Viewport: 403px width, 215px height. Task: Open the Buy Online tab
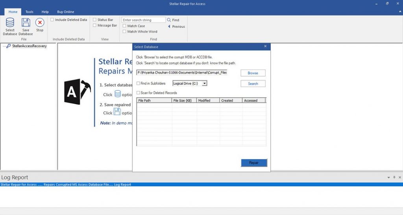point(66,11)
